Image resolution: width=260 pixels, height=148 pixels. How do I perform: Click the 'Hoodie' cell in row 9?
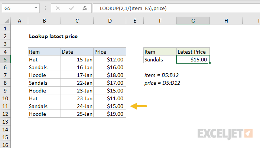[44, 91]
